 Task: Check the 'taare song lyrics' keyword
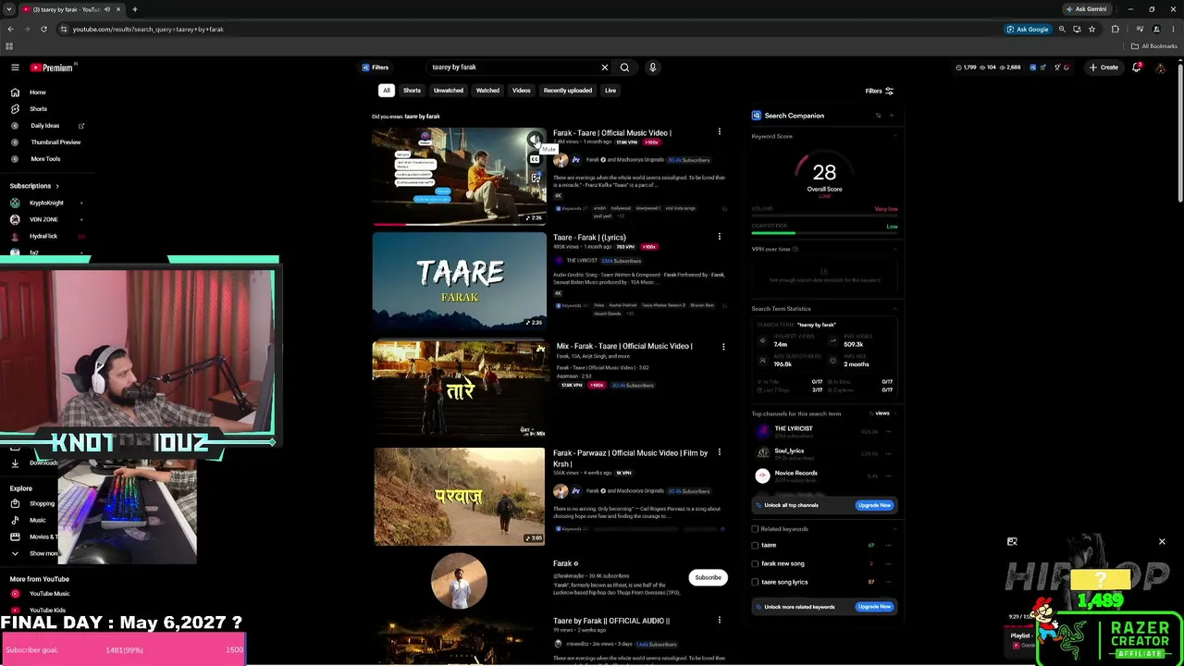(x=755, y=582)
